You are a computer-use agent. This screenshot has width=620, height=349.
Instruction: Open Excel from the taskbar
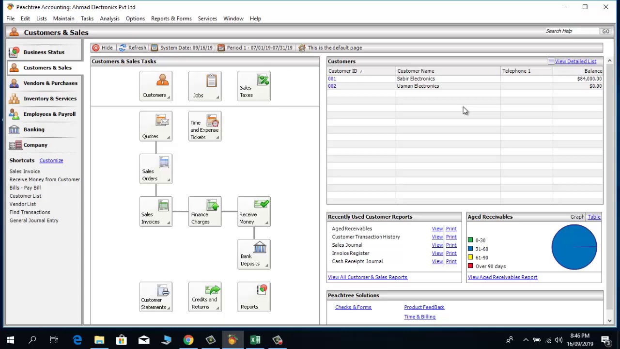[x=255, y=340]
